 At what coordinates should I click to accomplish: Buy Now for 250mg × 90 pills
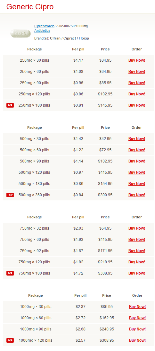[x=137, y=83]
